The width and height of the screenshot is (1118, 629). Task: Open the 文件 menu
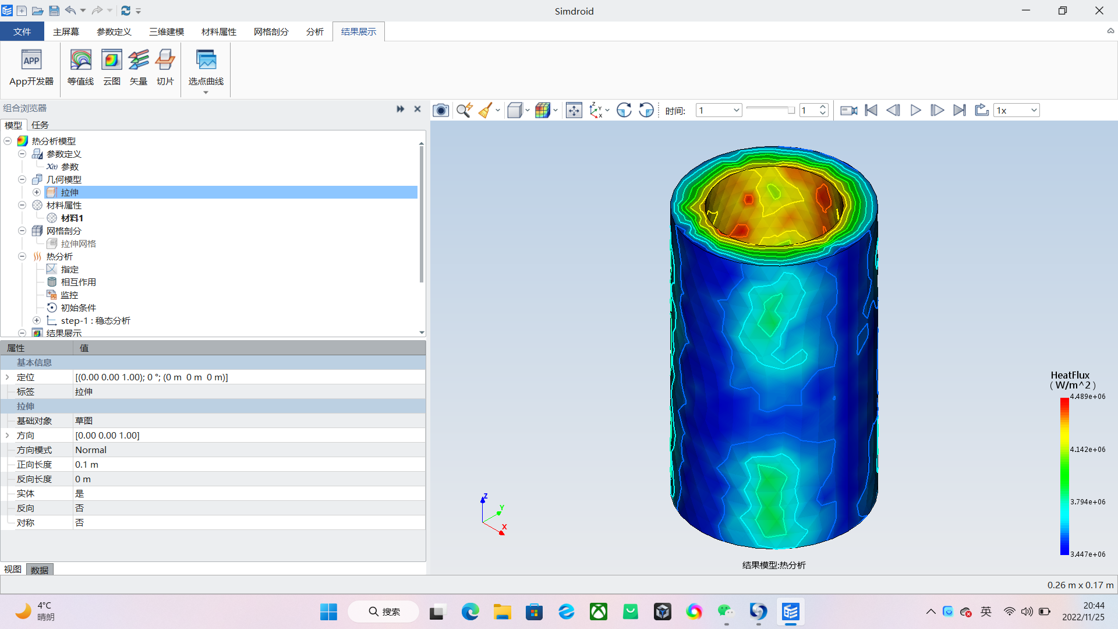22,31
